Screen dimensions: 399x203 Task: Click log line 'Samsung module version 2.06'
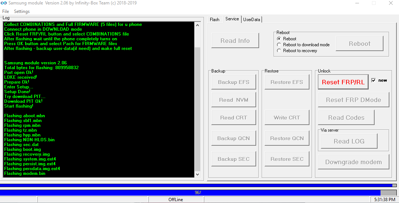tap(36, 63)
